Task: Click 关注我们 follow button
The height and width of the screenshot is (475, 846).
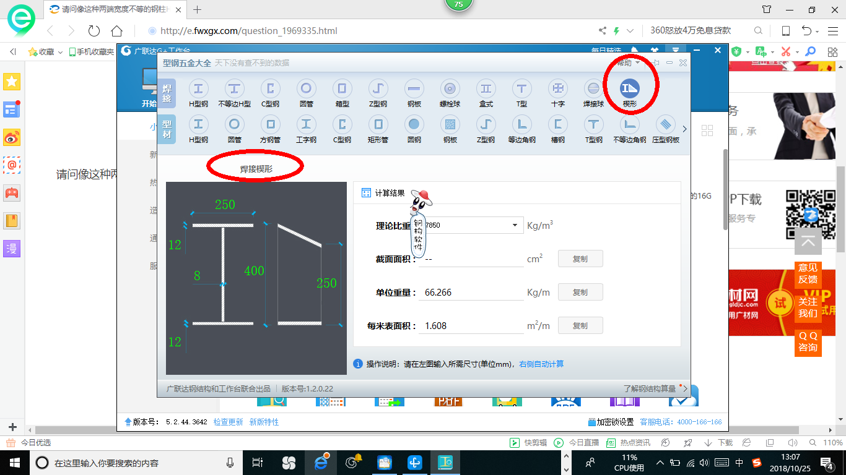Action: pos(808,307)
